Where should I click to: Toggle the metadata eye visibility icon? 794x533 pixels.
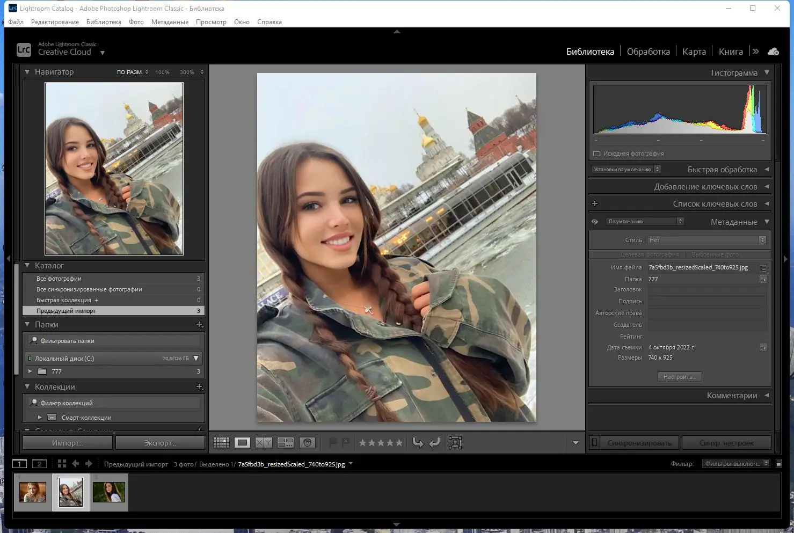(595, 222)
